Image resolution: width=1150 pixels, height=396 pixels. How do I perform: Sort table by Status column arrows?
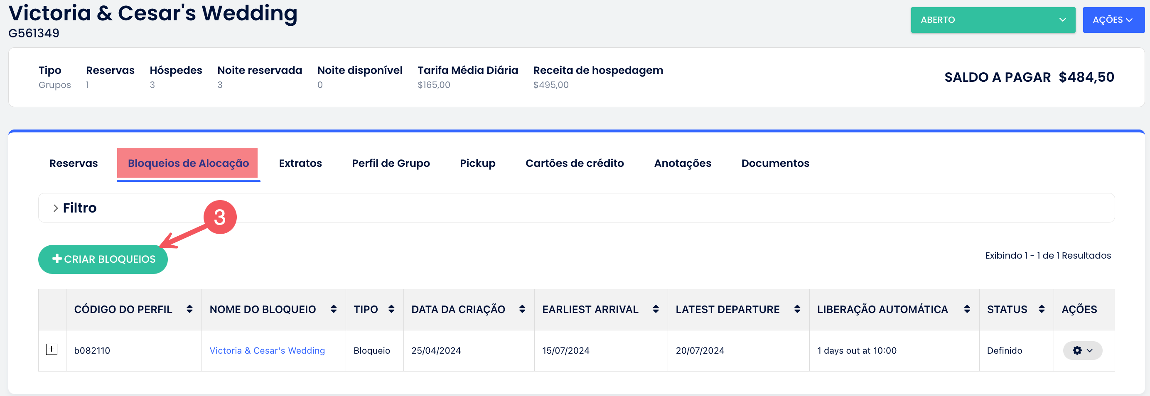coord(1042,309)
